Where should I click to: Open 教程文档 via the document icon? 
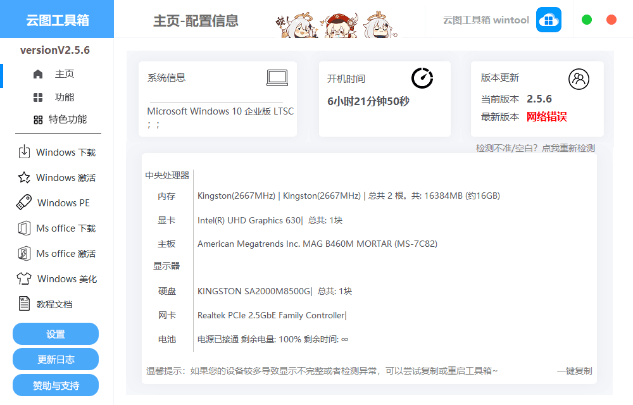23,303
